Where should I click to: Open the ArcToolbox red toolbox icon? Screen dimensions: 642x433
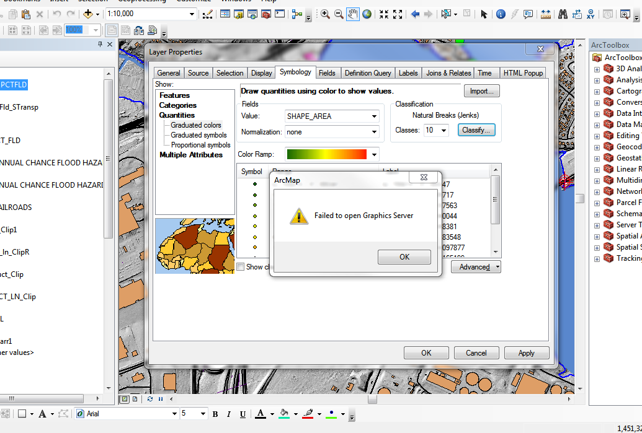tap(266, 14)
